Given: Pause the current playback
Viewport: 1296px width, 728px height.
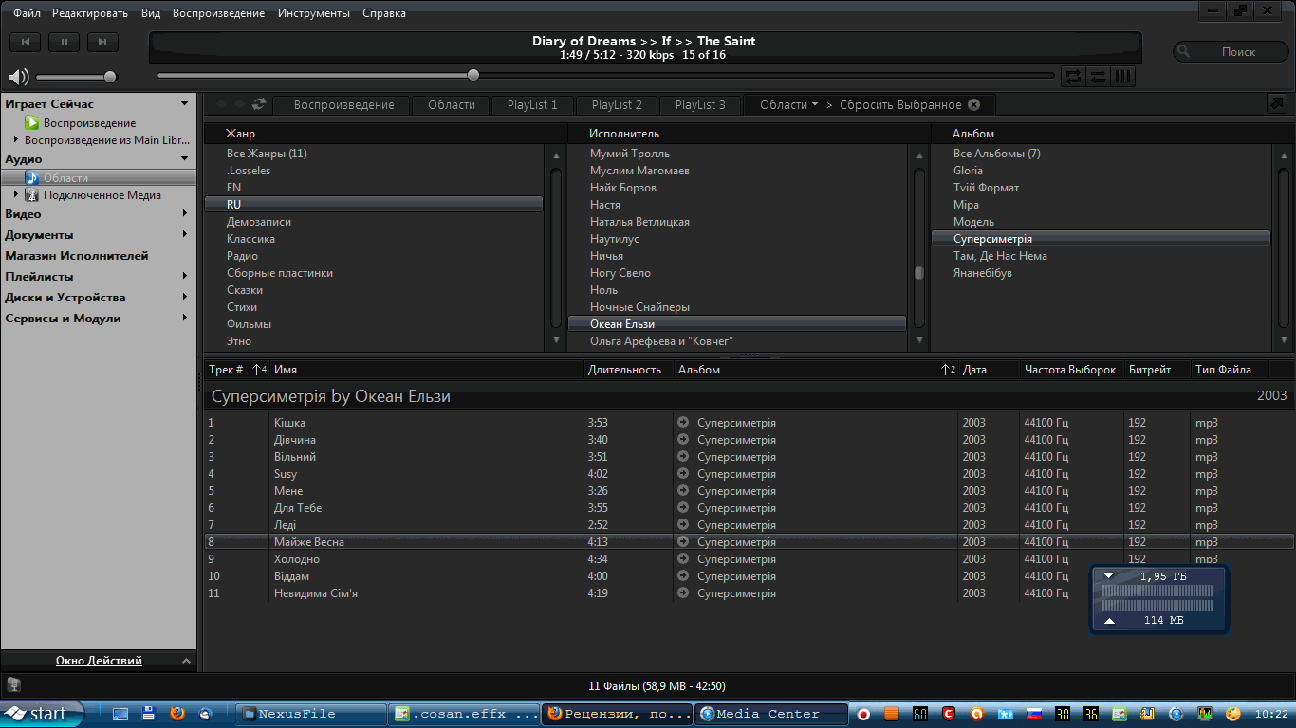Looking at the screenshot, I should tap(65, 42).
